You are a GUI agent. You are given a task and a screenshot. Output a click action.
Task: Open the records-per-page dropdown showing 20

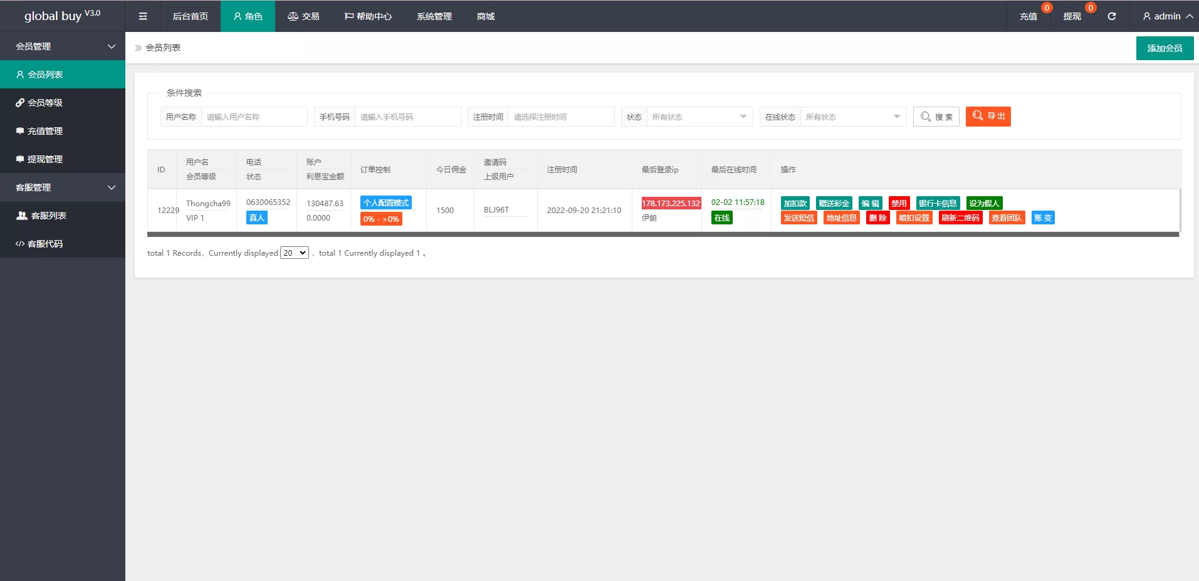[294, 253]
